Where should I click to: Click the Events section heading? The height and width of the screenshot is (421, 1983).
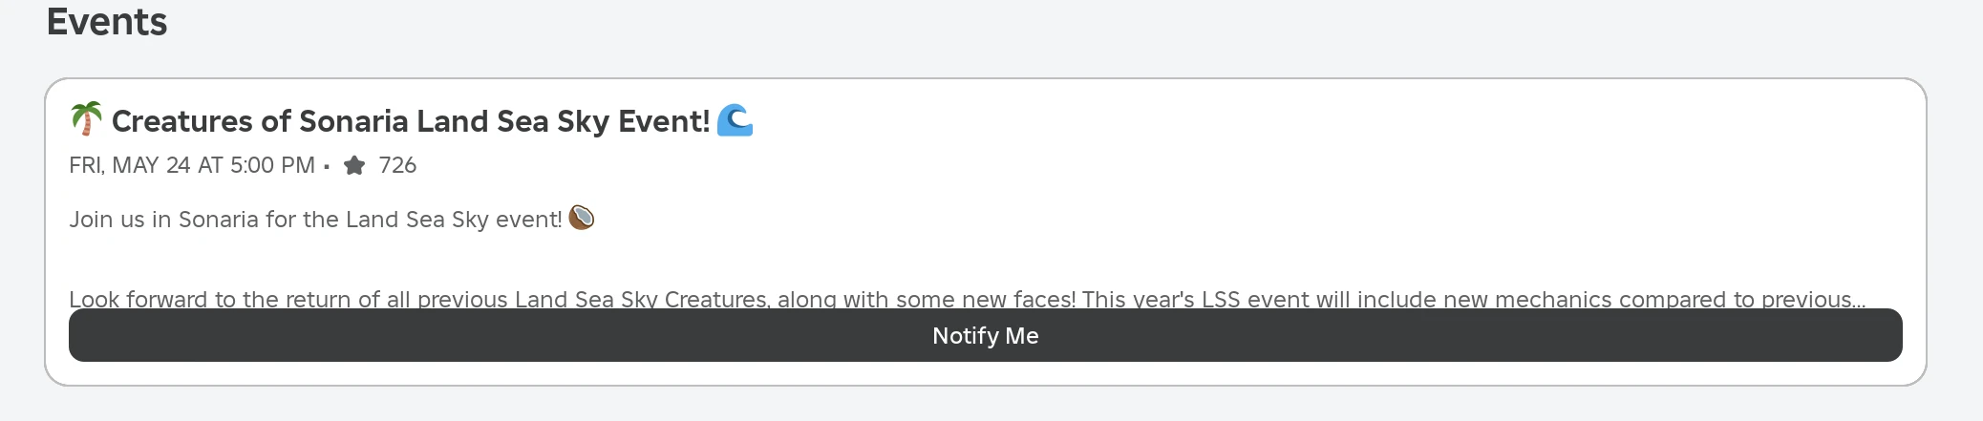click(107, 22)
